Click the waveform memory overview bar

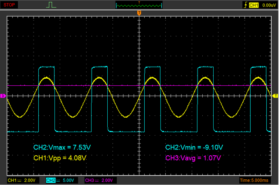pyautogui.click(x=139, y=5)
